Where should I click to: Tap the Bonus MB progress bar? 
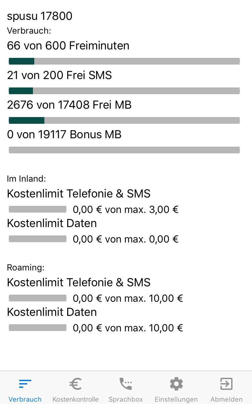point(124,150)
